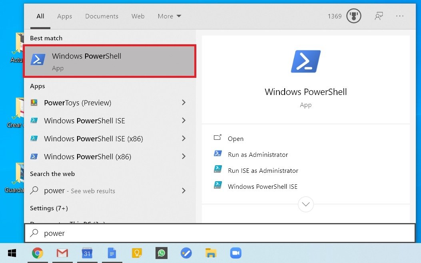
Task: Click the search box magnifier icon
Action: [x=34, y=233]
